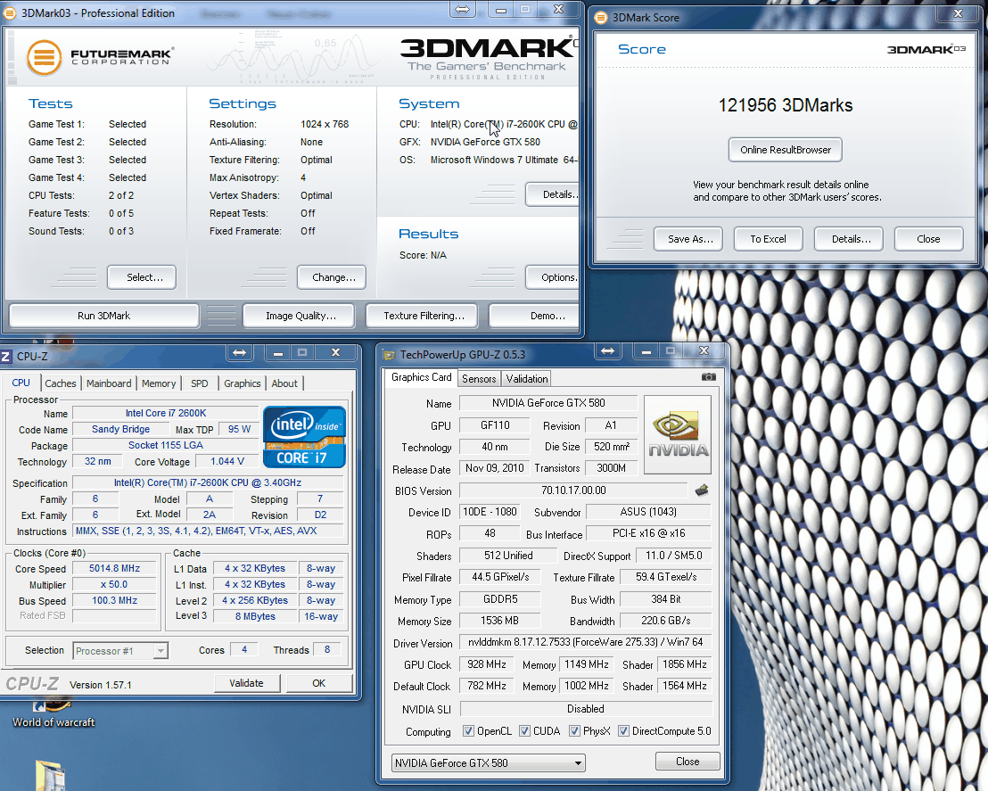This screenshot has height=791, width=988.
Task: Click the GPU-Z screenshot camera icon
Action: [709, 377]
